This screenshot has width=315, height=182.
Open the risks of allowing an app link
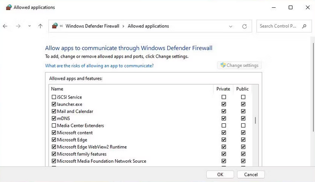point(99,66)
